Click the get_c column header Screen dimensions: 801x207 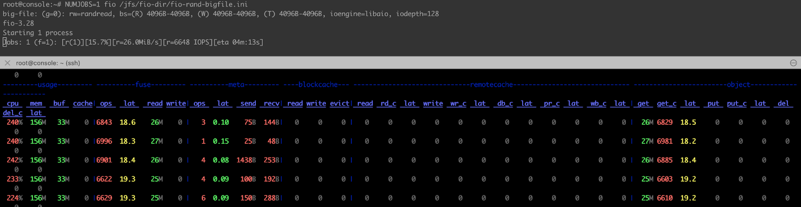pos(666,103)
